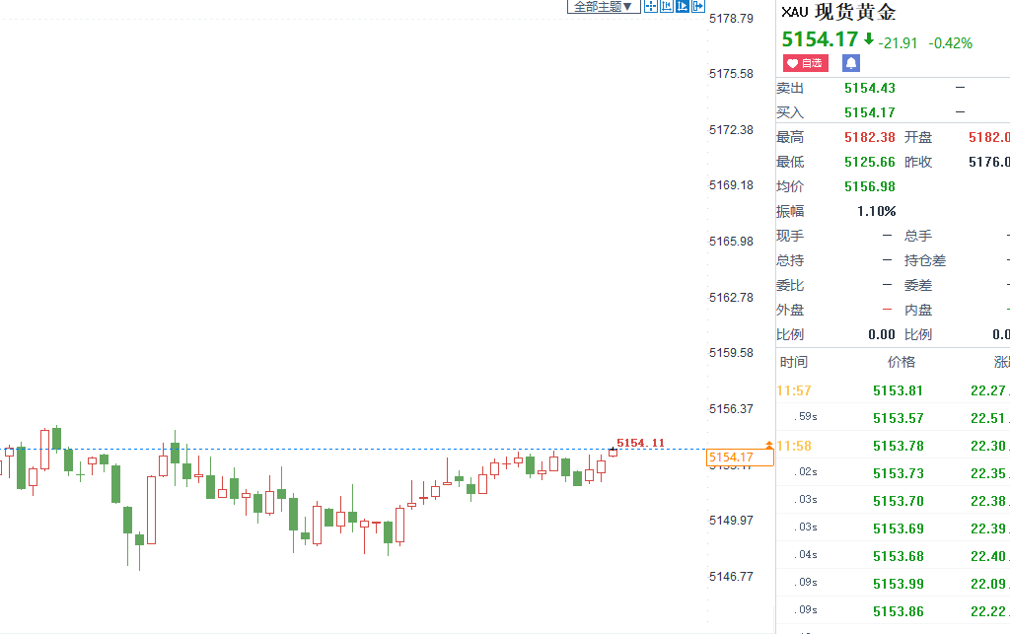Click the 内盘 label
The width and height of the screenshot is (1010, 634).
click(x=918, y=311)
